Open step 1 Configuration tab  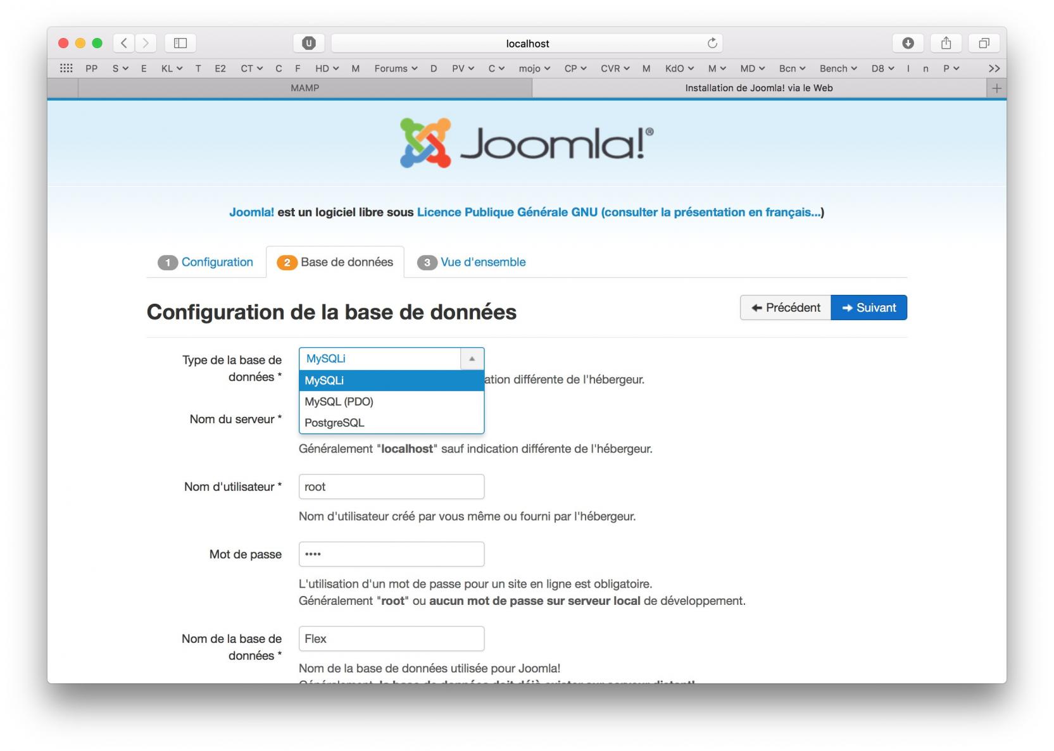pos(206,262)
